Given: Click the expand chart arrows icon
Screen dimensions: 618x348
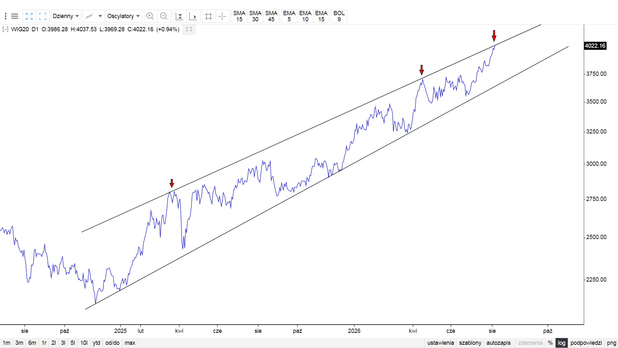Looking at the screenshot, I should pos(29,16).
